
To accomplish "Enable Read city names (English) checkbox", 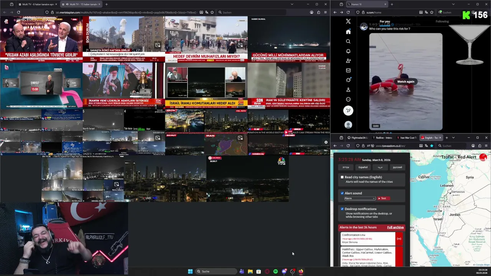I will click(342, 177).
